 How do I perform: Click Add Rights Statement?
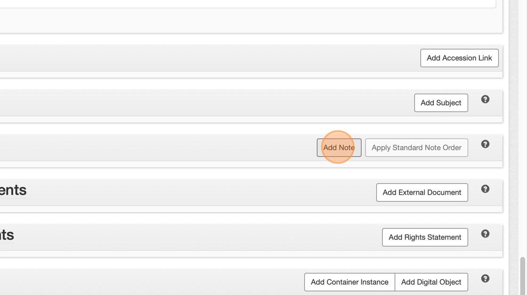[424, 237]
